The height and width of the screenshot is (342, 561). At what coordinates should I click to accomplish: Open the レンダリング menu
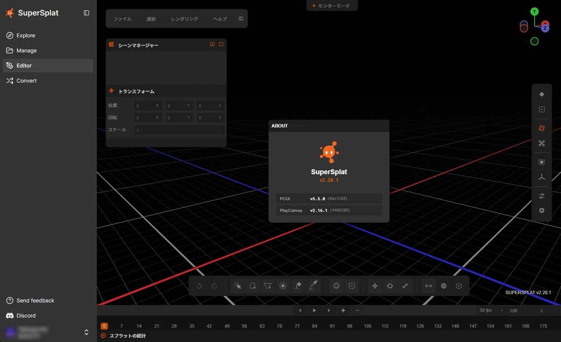(185, 19)
